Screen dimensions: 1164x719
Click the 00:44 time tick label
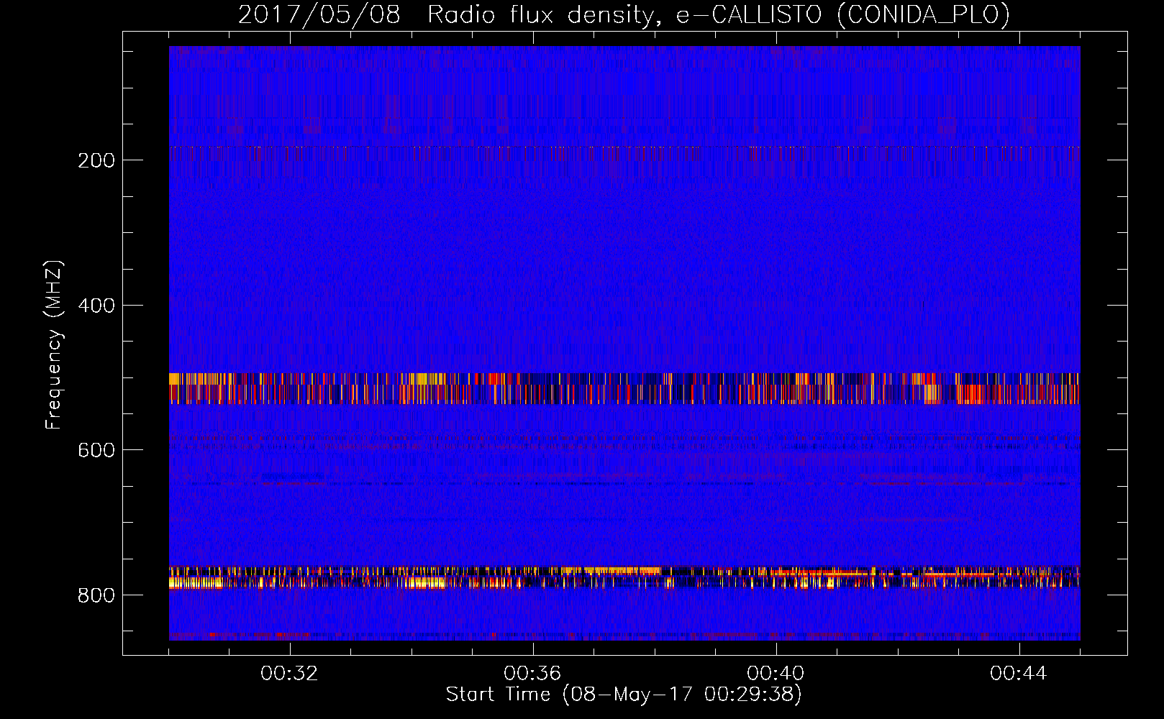[1019, 674]
